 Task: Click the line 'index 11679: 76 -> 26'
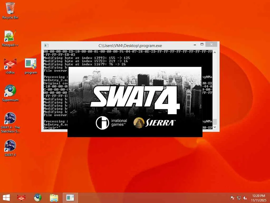tap(85, 64)
